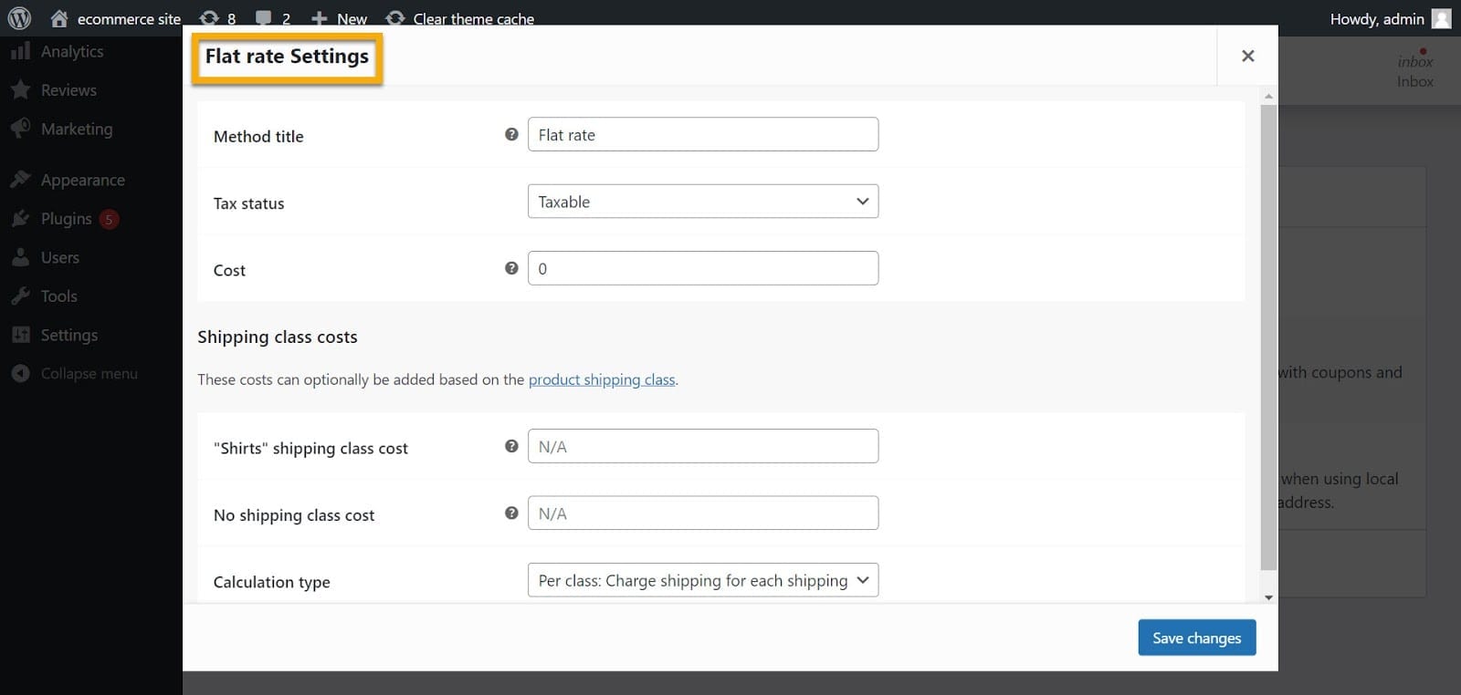1461x695 pixels.
Task: Click the Settings sliders icon
Action: (x=20, y=335)
